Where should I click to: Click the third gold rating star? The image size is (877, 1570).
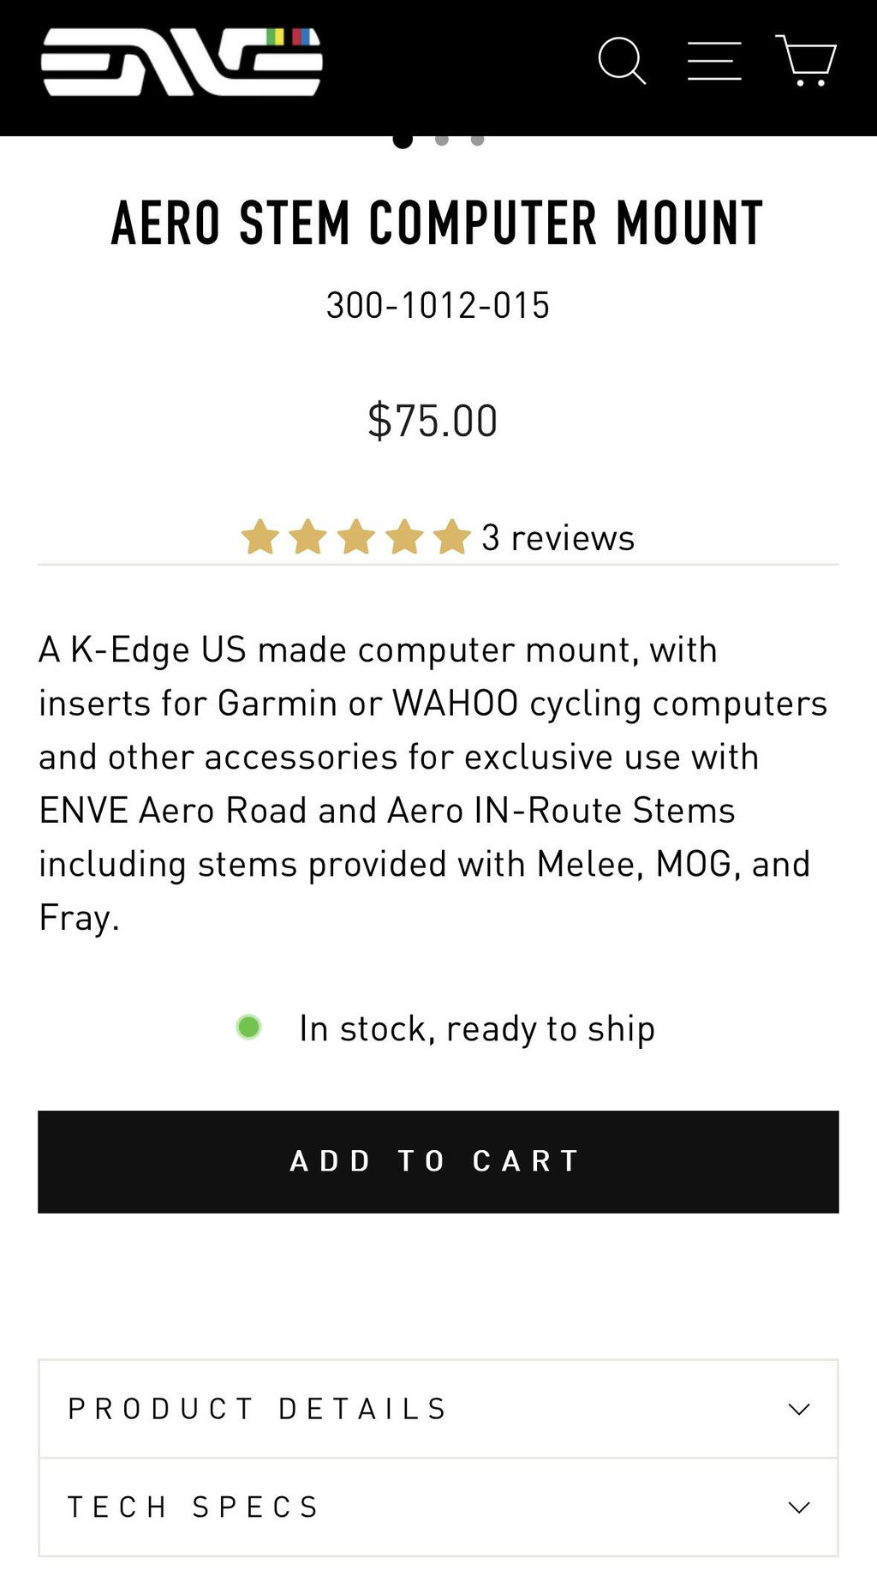(355, 537)
